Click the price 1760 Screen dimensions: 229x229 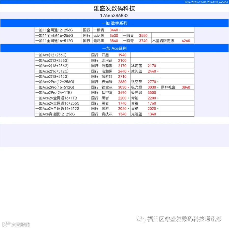[152, 103]
